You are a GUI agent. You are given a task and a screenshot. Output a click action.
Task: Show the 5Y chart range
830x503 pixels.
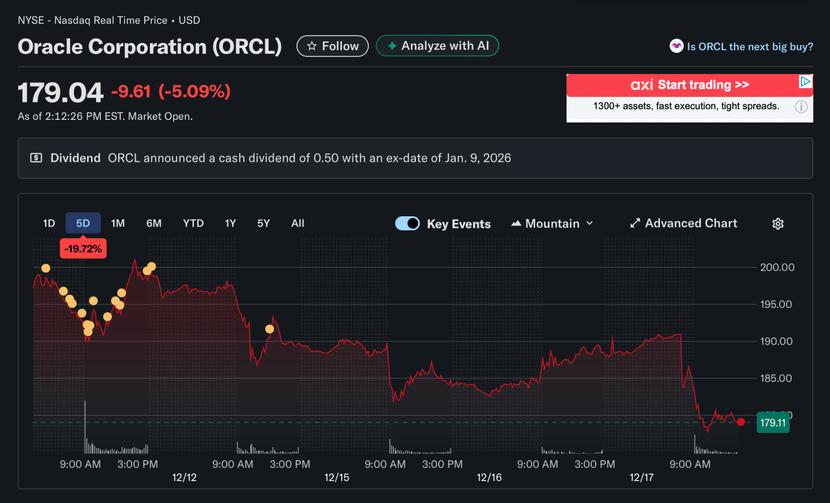(263, 223)
